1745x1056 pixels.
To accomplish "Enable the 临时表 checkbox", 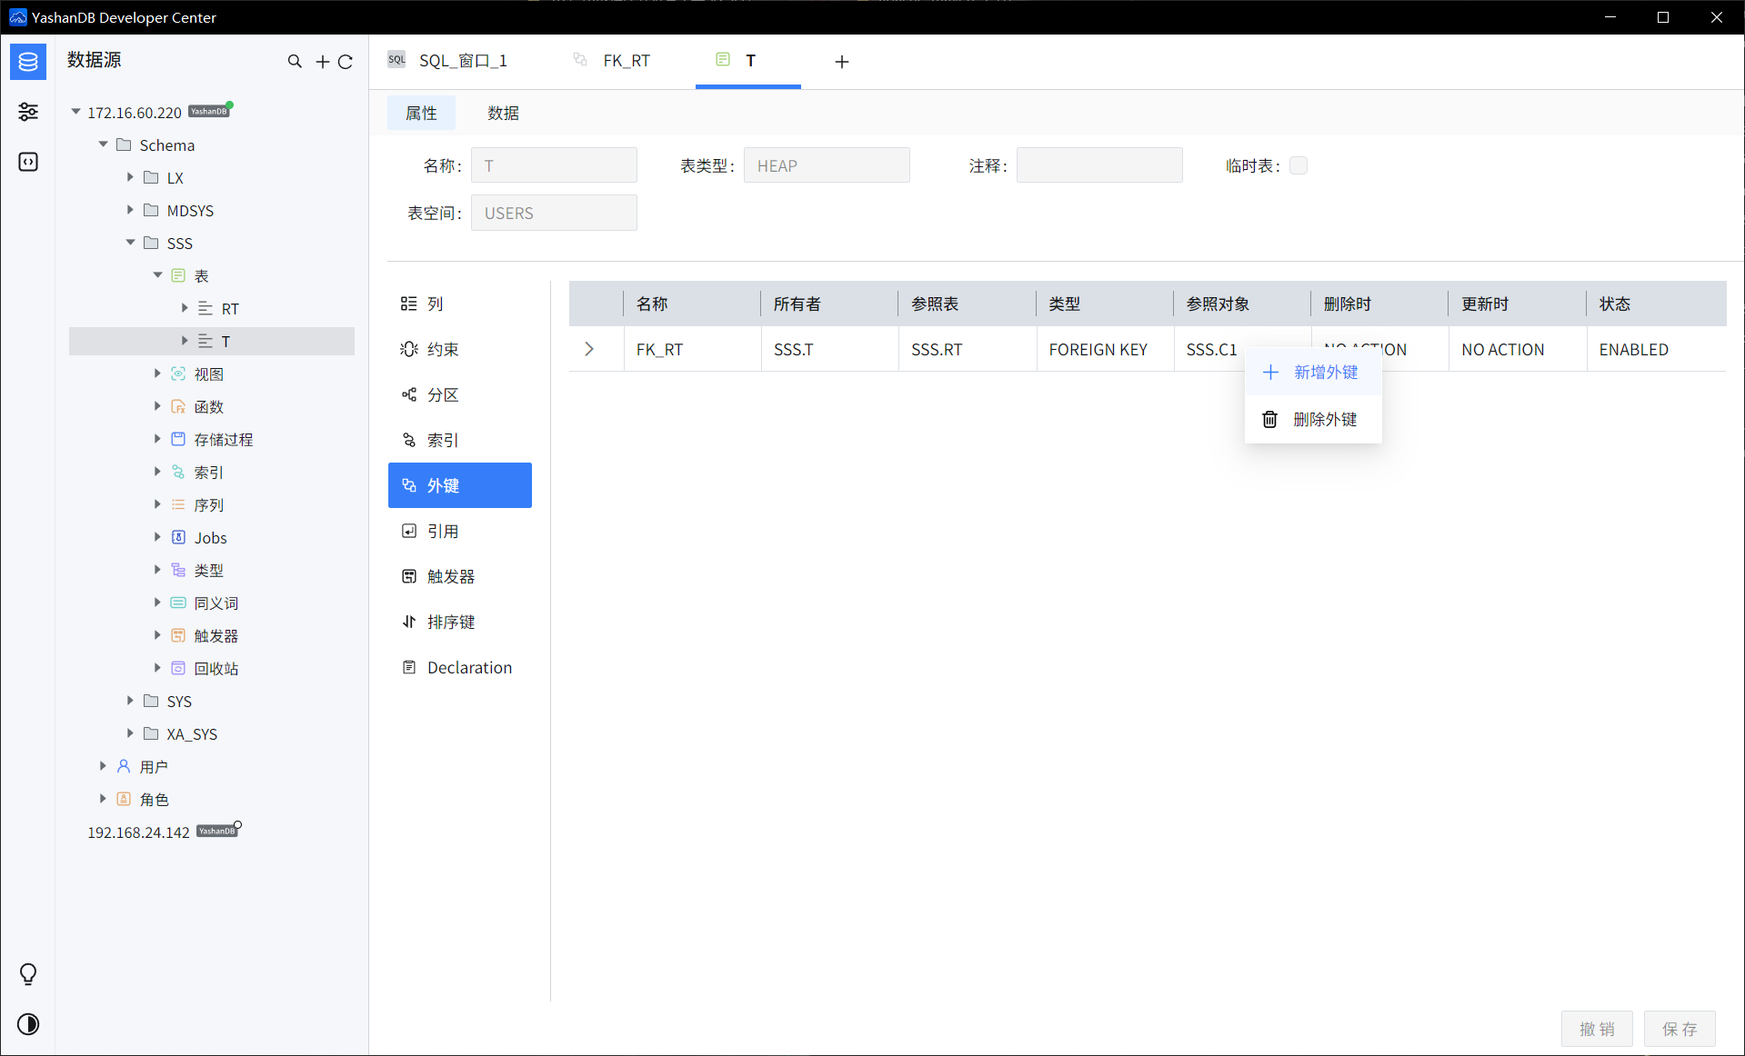I will pos(1299,165).
